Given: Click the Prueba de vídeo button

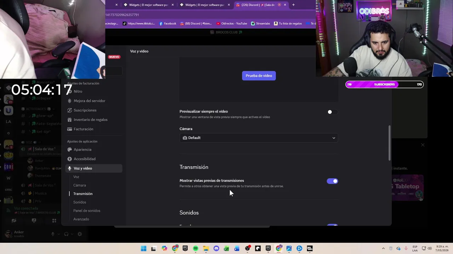Looking at the screenshot, I should click(259, 75).
